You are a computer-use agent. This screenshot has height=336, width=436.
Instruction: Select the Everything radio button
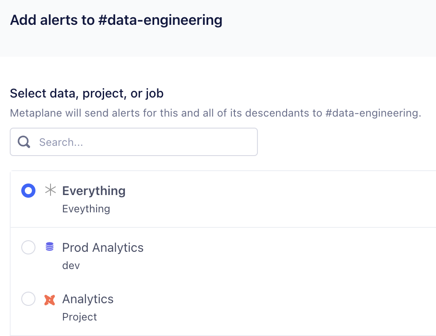coord(28,191)
